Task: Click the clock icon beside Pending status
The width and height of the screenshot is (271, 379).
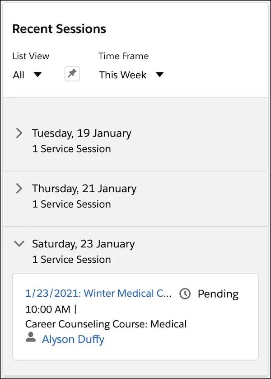Action: (186, 294)
